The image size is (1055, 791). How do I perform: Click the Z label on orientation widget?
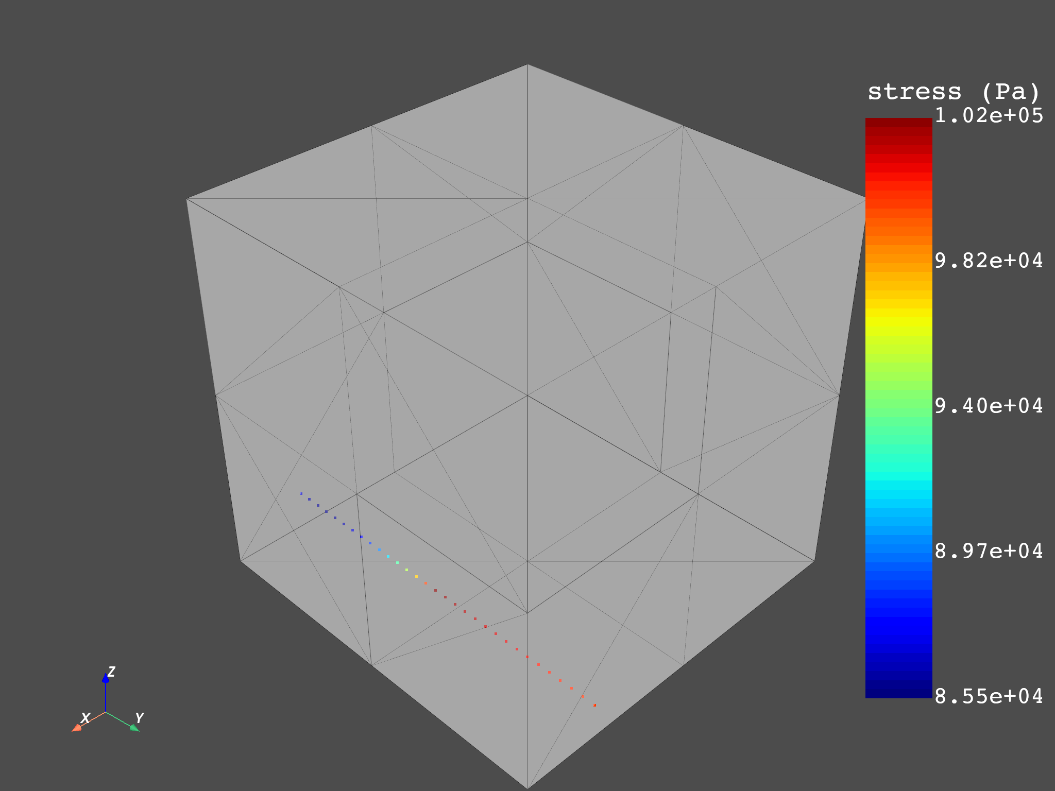point(111,672)
